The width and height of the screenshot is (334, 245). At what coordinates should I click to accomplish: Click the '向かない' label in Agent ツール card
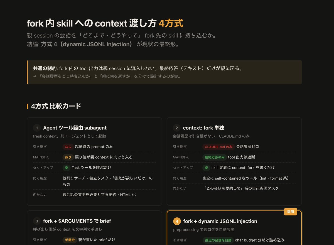pyautogui.click(x=40, y=195)
